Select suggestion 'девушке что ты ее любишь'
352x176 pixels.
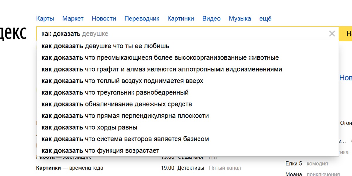point(105,46)
